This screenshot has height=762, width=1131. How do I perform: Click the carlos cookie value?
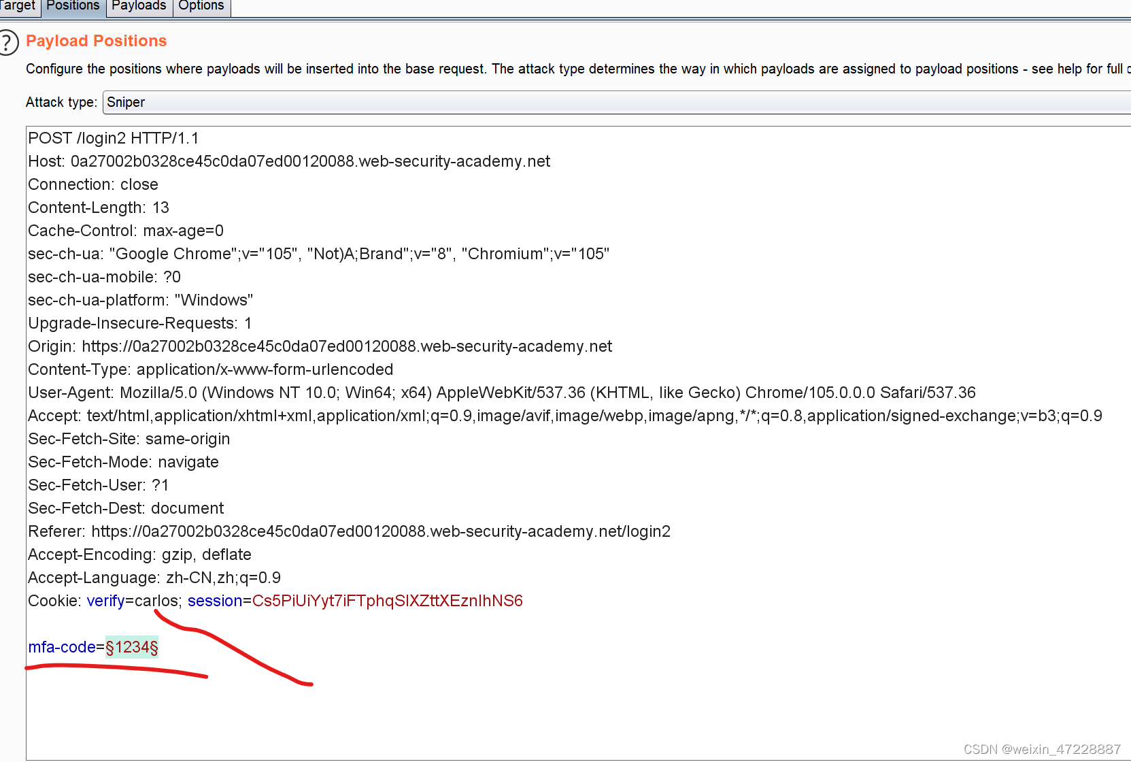(156, 601)
